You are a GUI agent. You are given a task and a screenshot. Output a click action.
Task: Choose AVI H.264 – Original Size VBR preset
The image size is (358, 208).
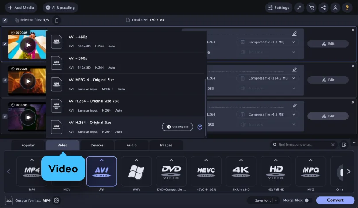[x=125, y=106]
